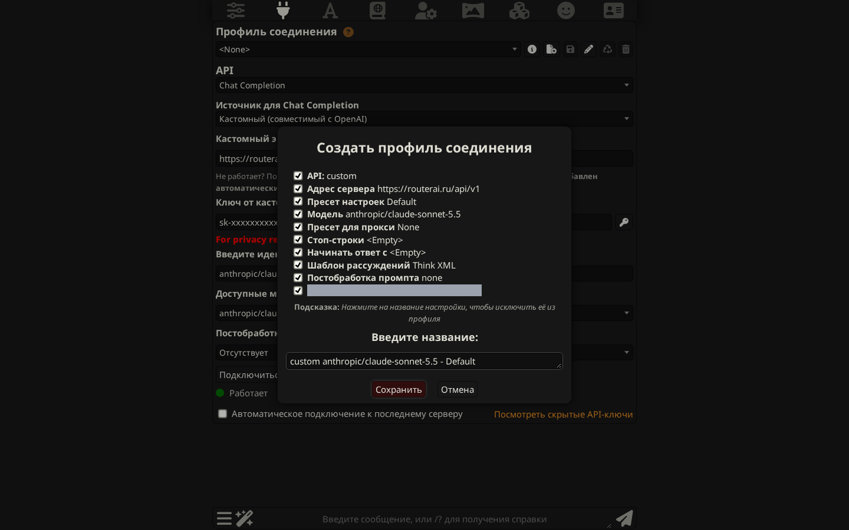Image resolution: width=849 pixels, height=530 pixels.
Task: Click the message input box
Action: 435,519
